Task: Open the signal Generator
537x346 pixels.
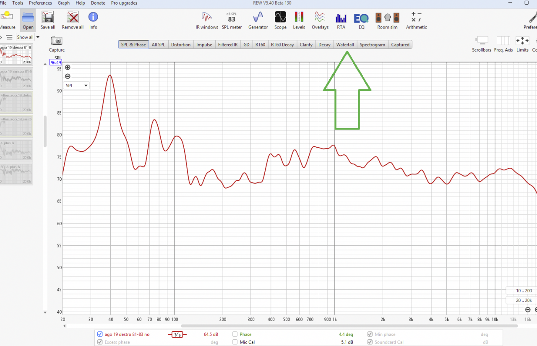Action: point(258,21)
